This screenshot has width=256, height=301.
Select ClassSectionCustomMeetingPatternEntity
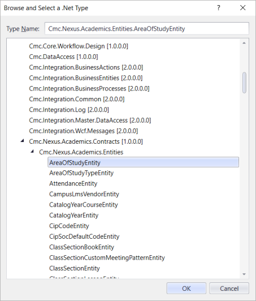(x=107, y=257)
